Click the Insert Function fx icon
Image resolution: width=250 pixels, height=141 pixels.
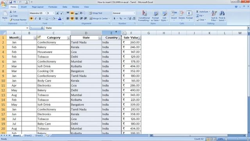point(42,28)
